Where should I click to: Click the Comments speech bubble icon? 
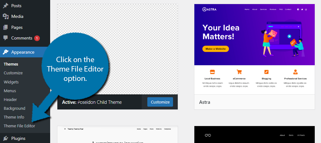coord(6,38)
